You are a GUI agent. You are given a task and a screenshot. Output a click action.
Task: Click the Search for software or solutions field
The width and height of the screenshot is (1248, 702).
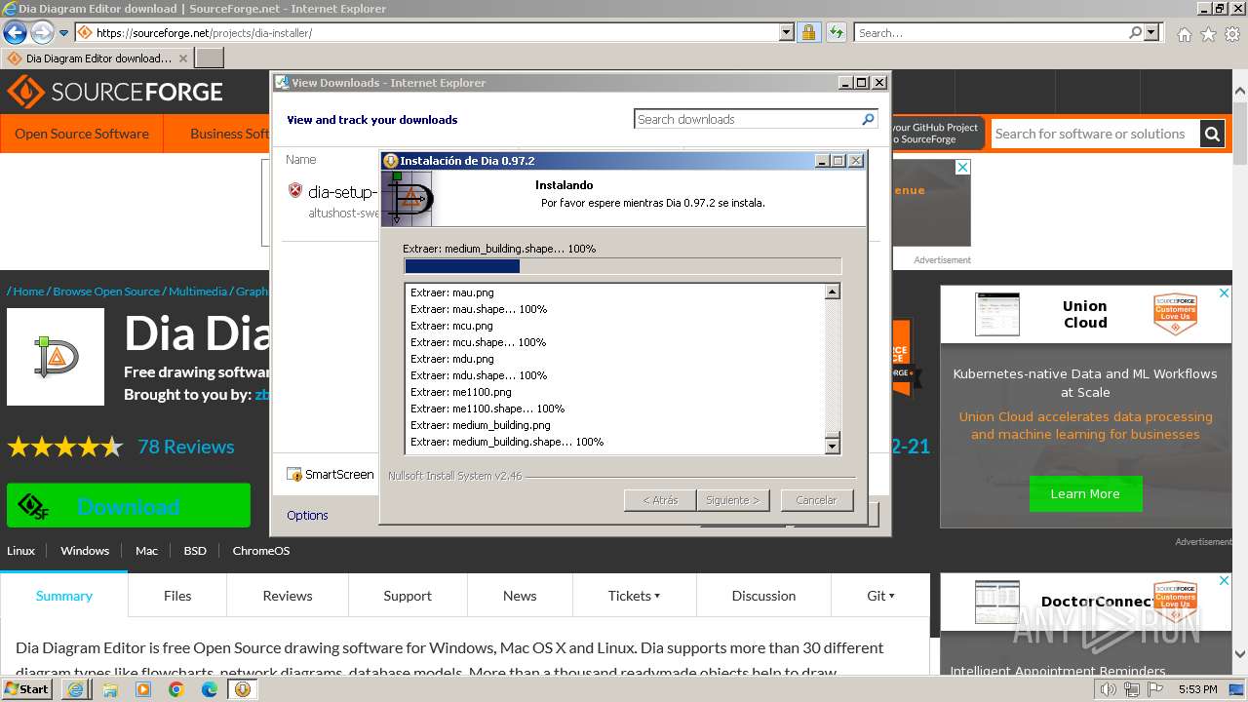(1094, 134)
